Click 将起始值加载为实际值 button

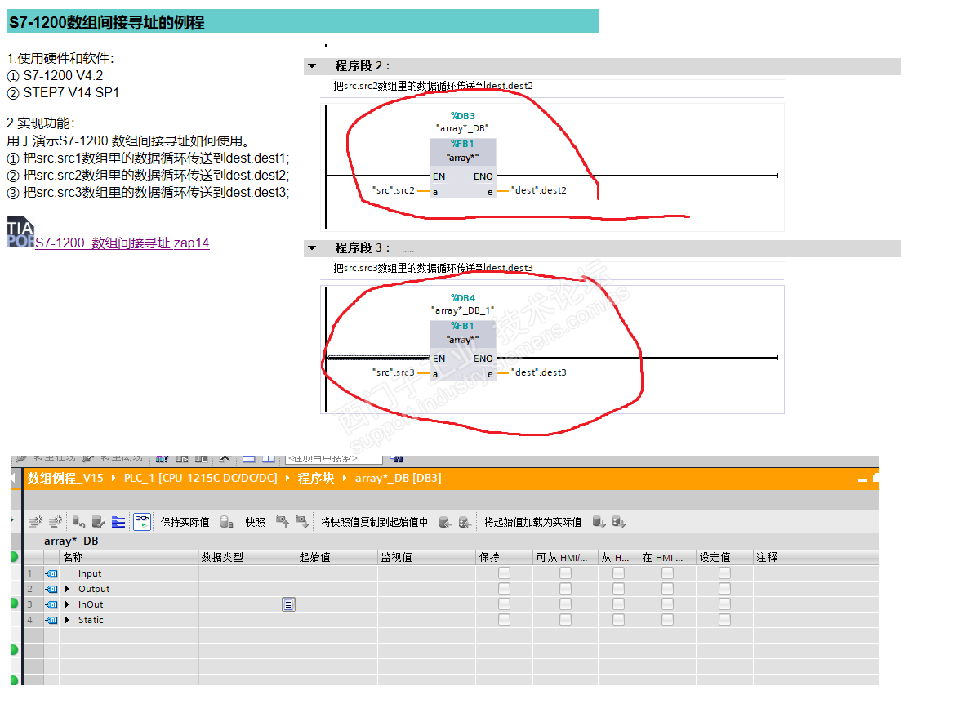coord(532,522)
